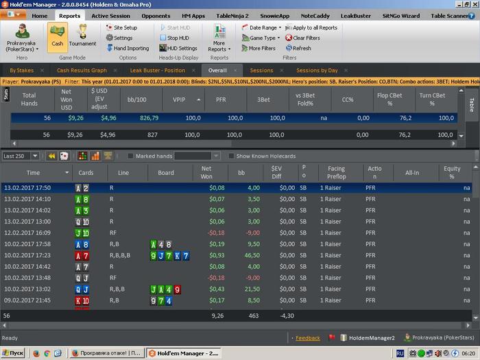
Task: Open HUD Settings
Action: click(x=178, y=48)
